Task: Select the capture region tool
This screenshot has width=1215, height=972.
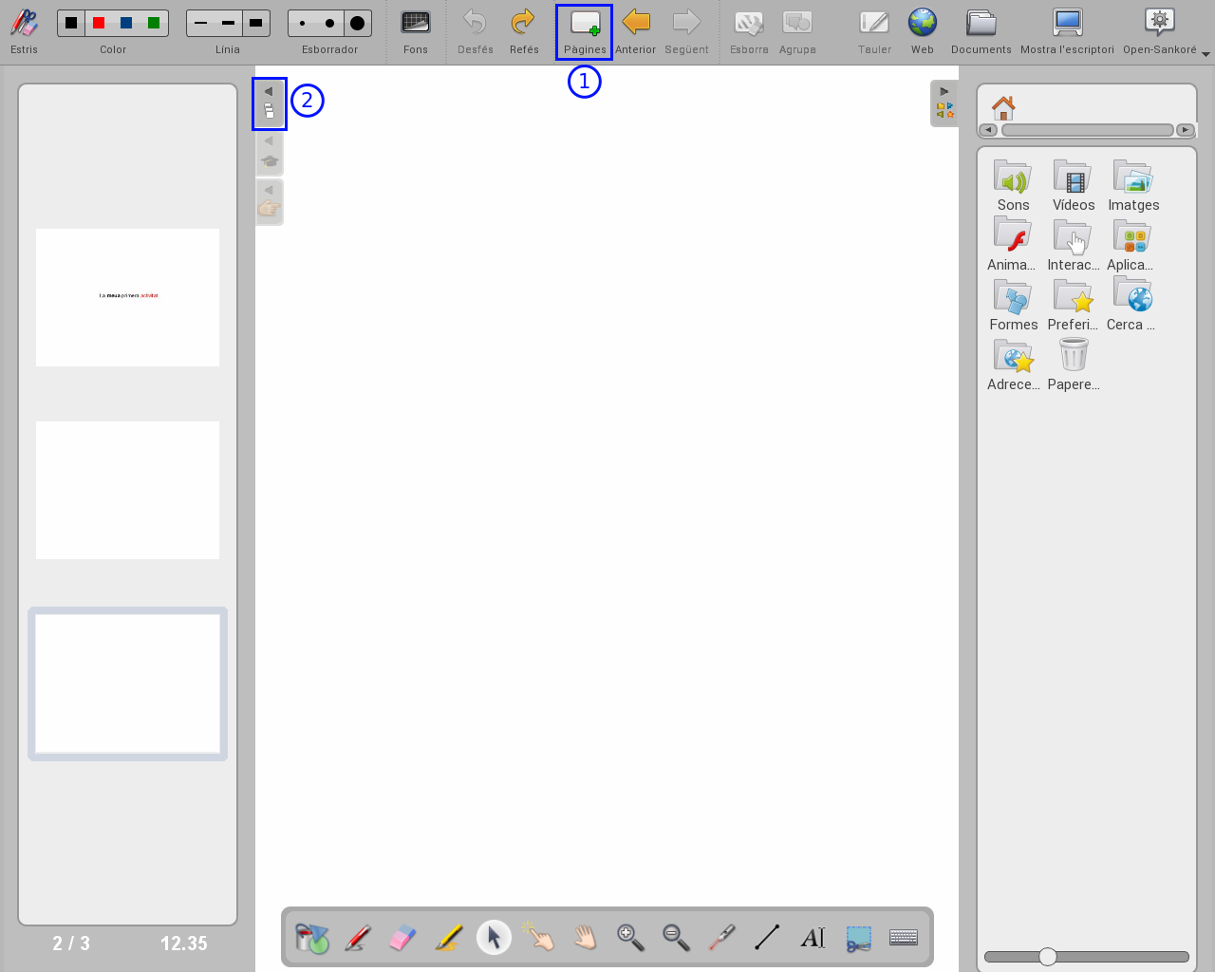Action: pyautogui.click(x=858, y=938)
